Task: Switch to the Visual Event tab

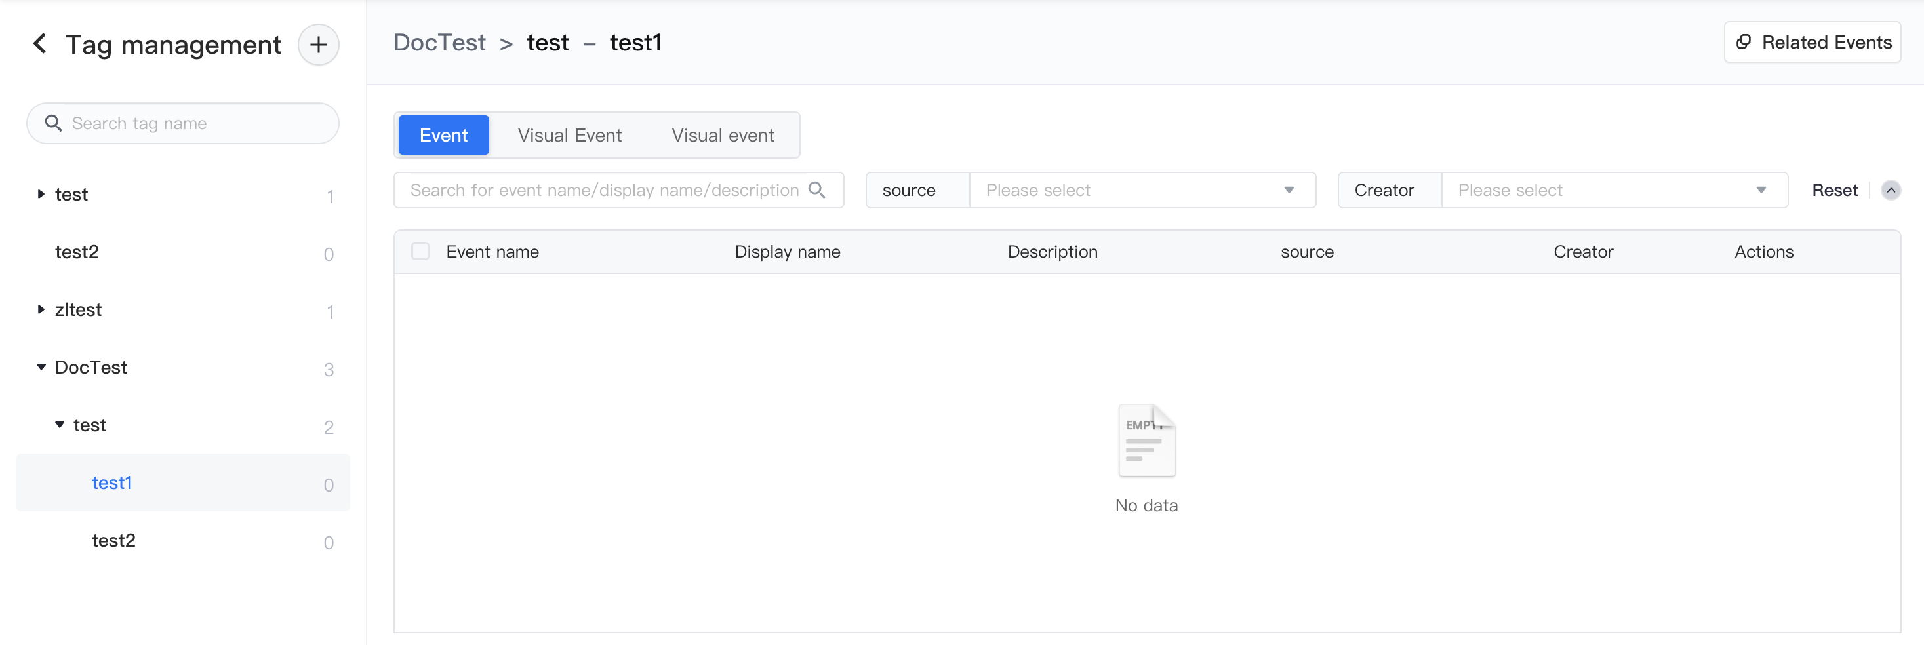Action: pos(570,135)
